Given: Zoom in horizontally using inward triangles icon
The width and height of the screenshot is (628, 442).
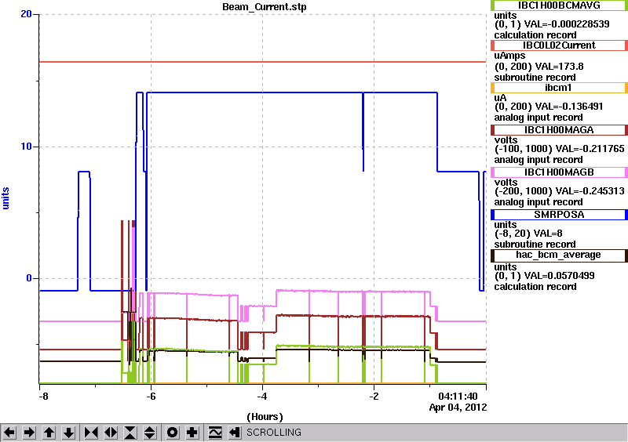Looking at the screenshot, I should [x=91, y=433].
